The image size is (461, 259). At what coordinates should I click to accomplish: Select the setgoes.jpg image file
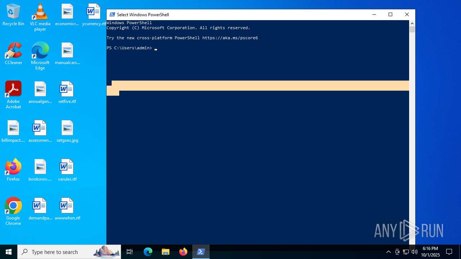click(x=67, y=131)
